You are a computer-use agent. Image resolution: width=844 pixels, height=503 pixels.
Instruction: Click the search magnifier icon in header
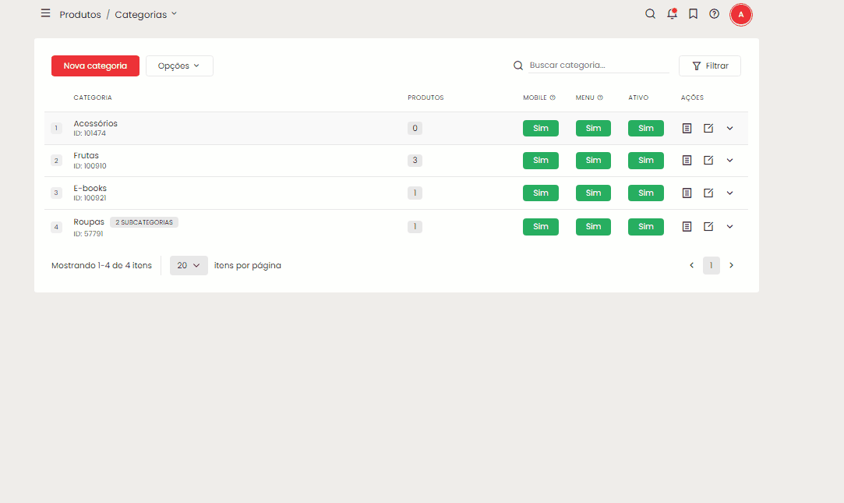[x=650, y=14]
